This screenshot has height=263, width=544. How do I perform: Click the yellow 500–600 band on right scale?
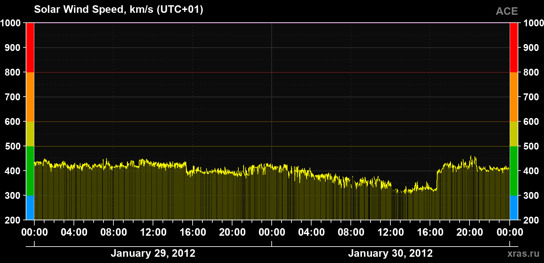514,134
